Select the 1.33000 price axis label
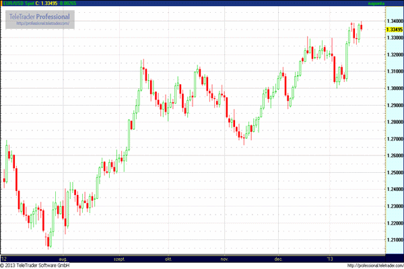The image size is (404, 269). [x=395, y=38]
